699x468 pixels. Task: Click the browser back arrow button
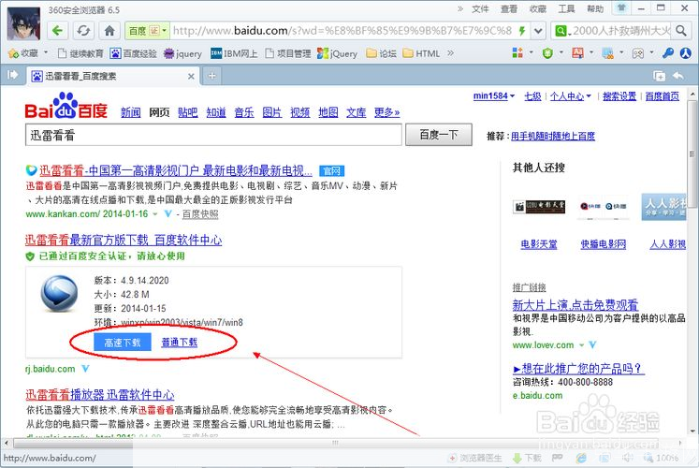click(57, 31)
